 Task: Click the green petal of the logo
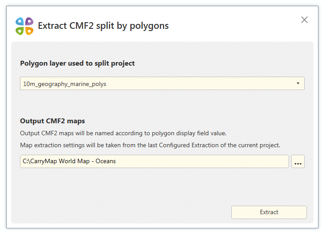pos(20,31)
